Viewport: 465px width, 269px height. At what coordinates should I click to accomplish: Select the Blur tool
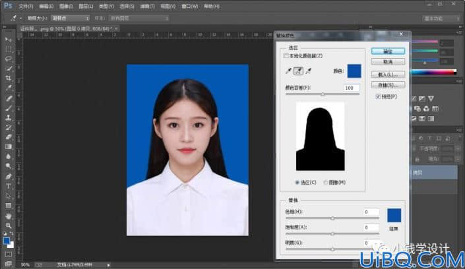click(x=9, y=157)
